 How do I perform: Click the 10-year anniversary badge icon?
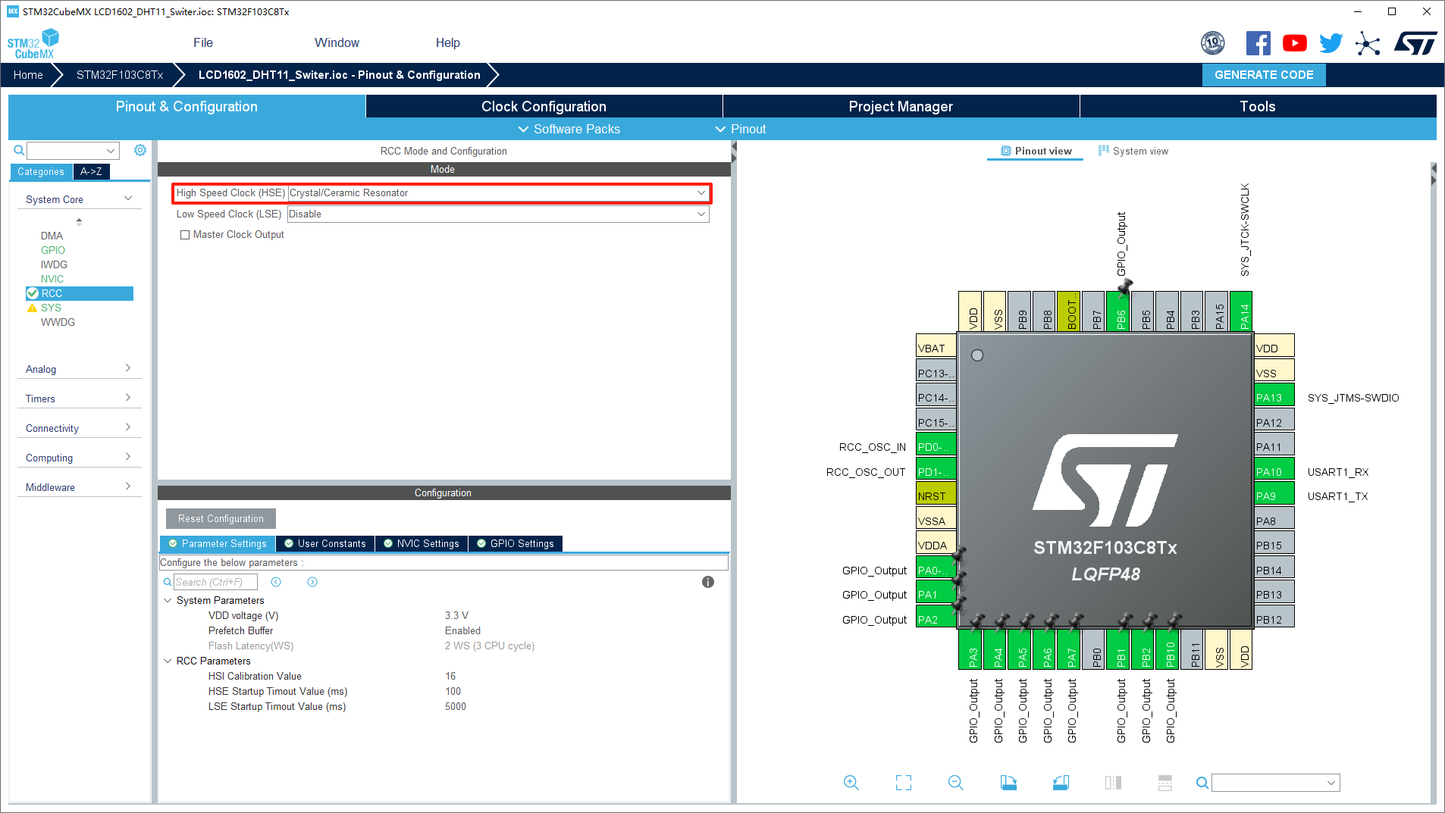[1213, 43]
